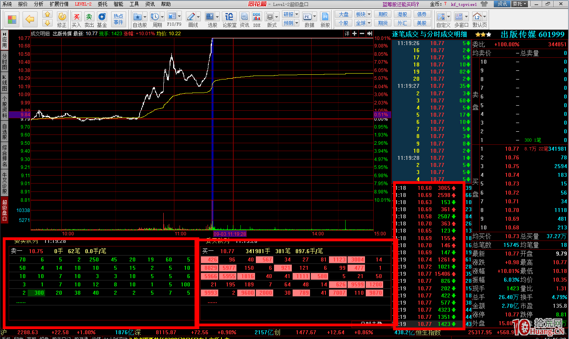The height and width of the screenshot is (339, 569).
Task: Click the yellow back arrow icon
Action: point(29,19)
